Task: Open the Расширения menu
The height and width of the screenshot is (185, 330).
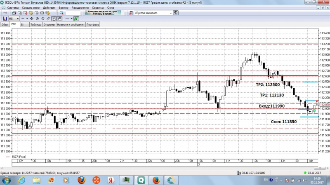Action: pos(80,7)
